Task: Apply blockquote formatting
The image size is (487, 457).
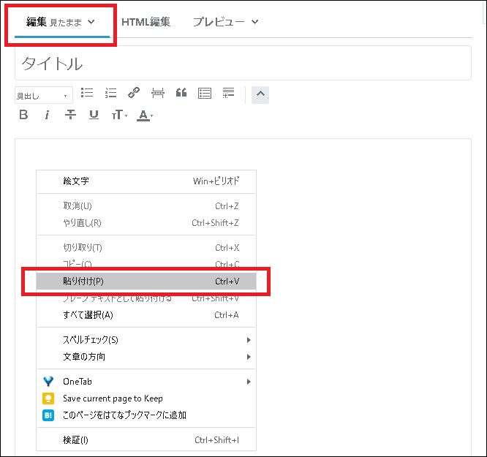Action: (181, 93)
